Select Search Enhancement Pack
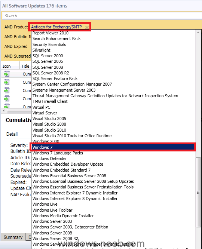Image resolution: width=202 pixels, height=249 pixels. click(56, 39)
